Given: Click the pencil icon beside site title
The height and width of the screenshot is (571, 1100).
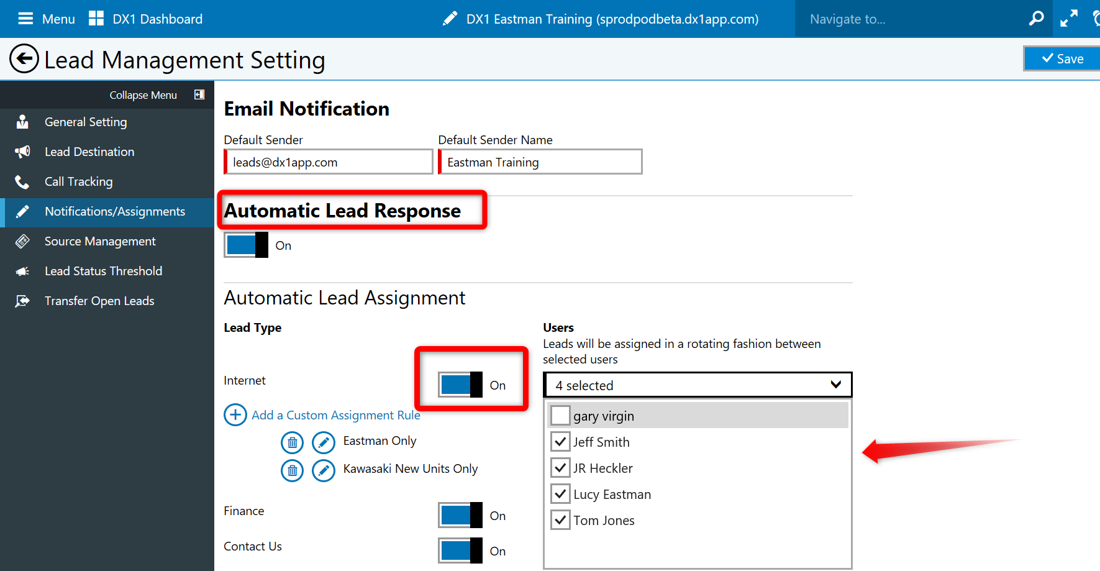Looking at the screenshot, I should click(x=450, y=19).
